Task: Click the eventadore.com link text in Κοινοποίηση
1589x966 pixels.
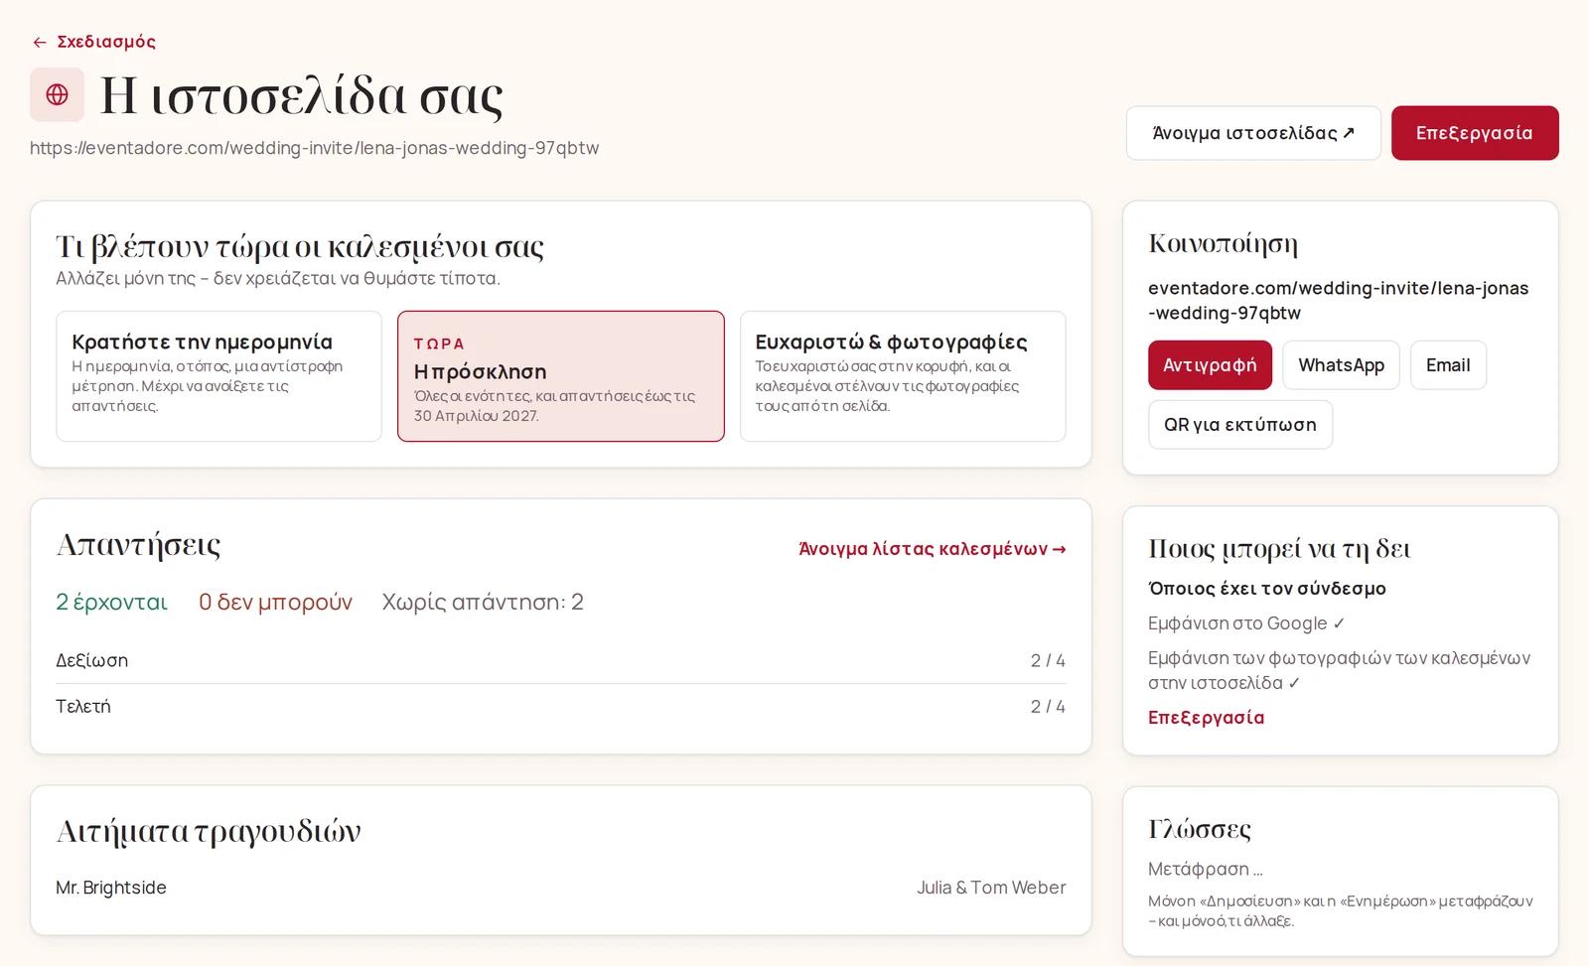Action: 1339,301
